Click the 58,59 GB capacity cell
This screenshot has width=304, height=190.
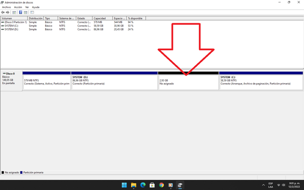(x=98, y=26)
